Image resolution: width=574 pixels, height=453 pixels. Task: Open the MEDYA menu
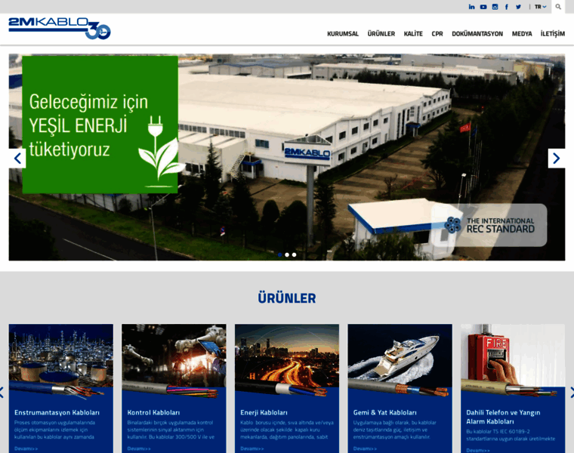point(522,34)
